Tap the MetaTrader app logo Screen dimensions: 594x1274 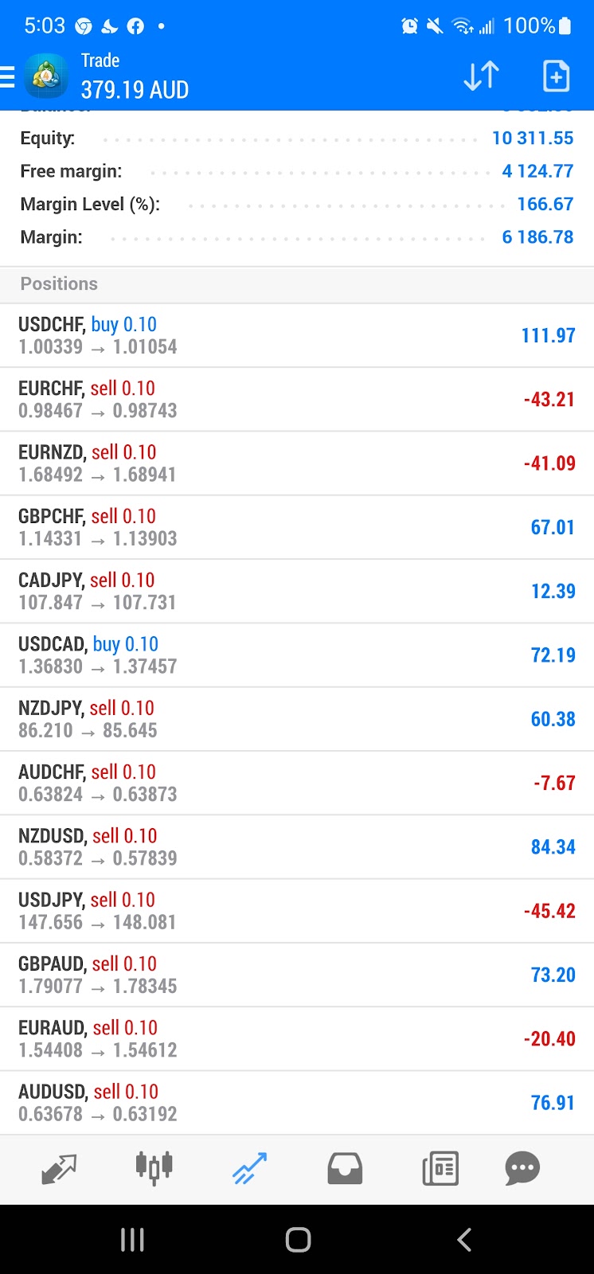pyautogui.click(x=46, y=76)
